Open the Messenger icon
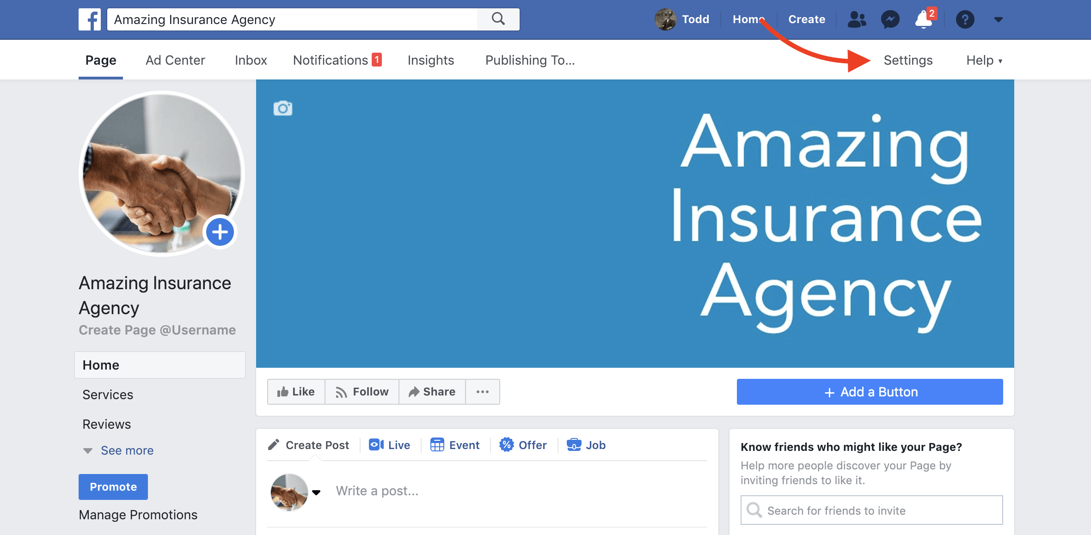 pyautogui.click(x=890, y=19)
